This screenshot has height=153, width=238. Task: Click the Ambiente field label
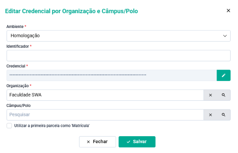(15, 27)
